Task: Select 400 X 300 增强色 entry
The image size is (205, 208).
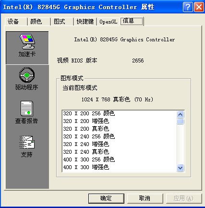Action: coord(86,167)
